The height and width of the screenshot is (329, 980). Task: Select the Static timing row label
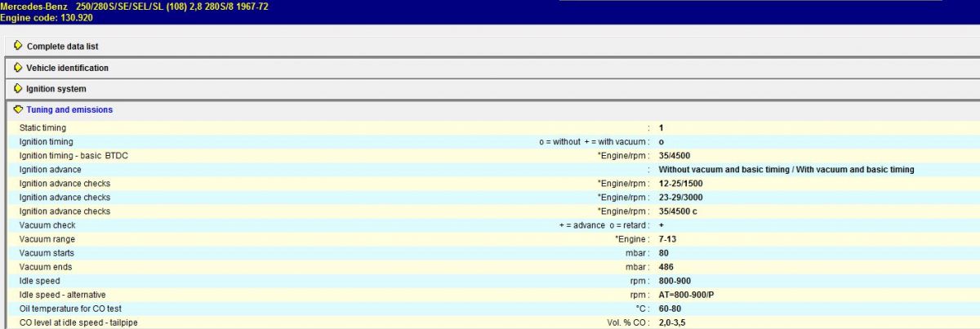click(x=42, y=128)
